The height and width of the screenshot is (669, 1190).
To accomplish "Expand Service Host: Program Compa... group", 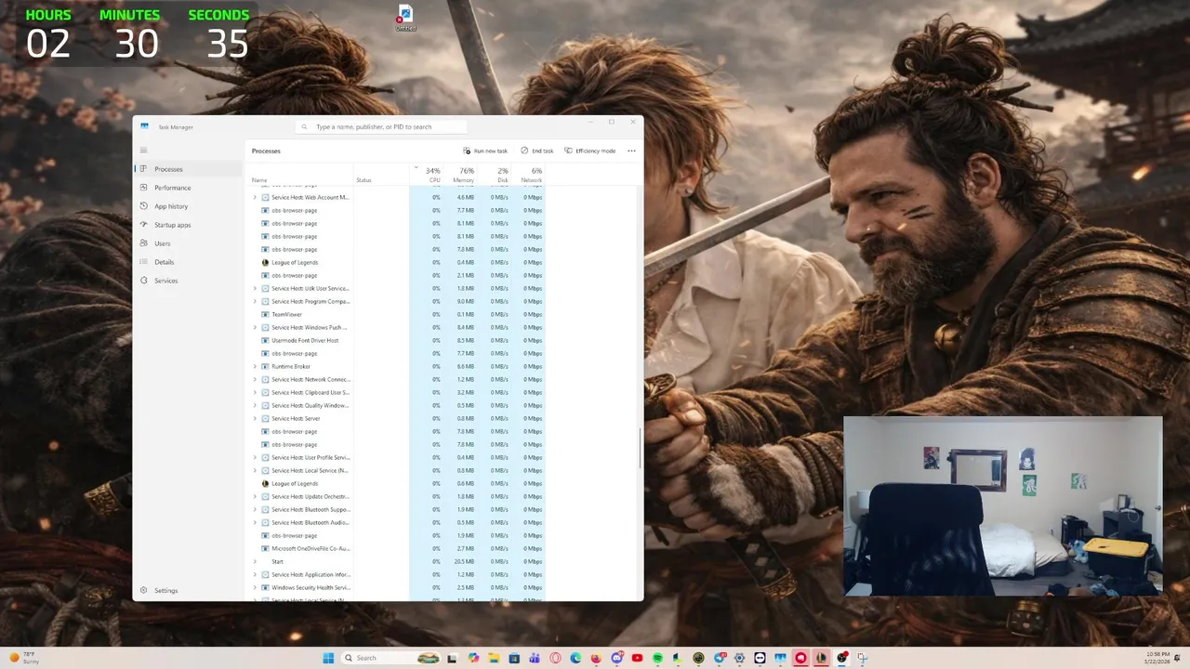I will click(x=255, y=301).
